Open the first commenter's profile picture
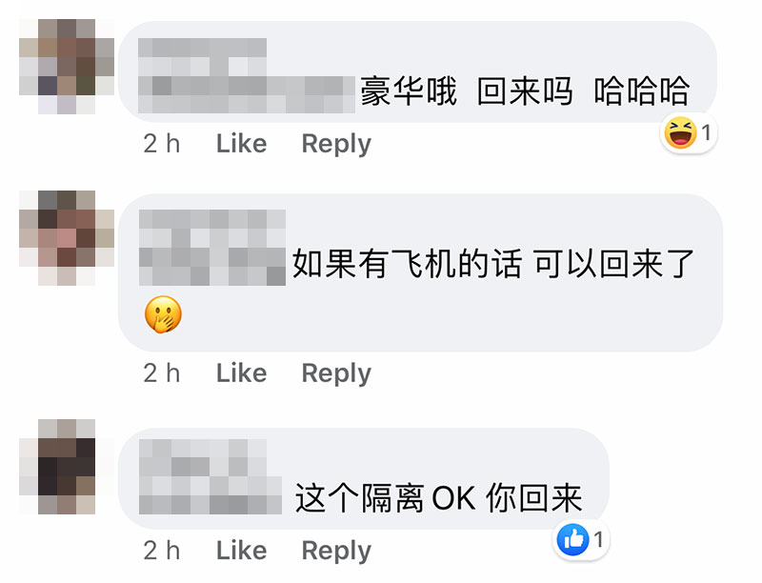 67,67
